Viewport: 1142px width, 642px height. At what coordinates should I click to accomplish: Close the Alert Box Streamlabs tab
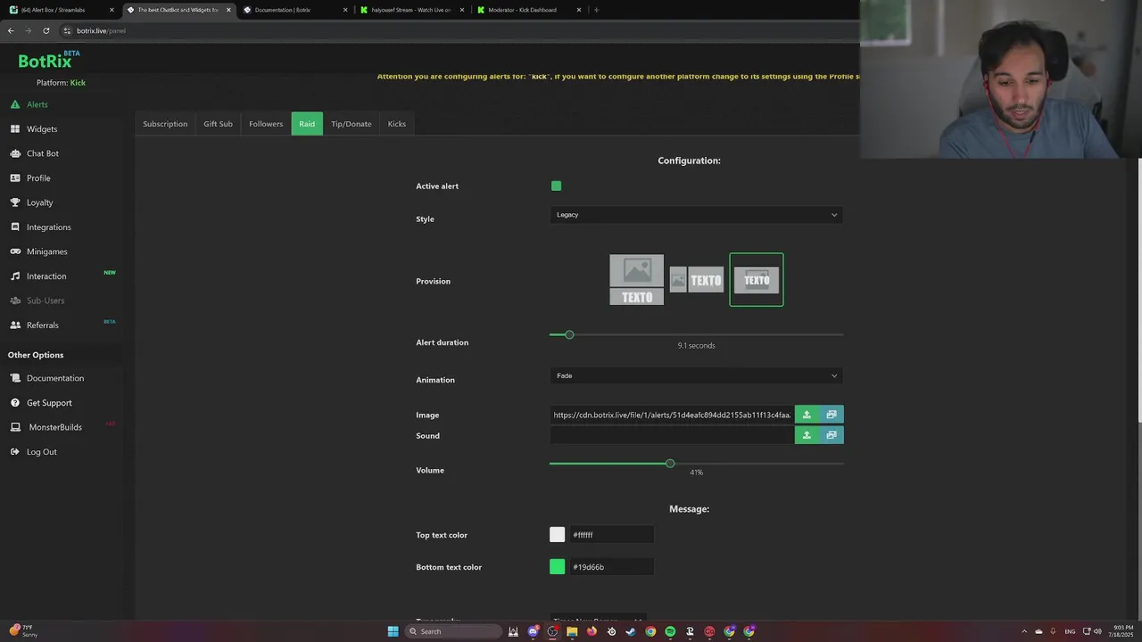[112, 10]
